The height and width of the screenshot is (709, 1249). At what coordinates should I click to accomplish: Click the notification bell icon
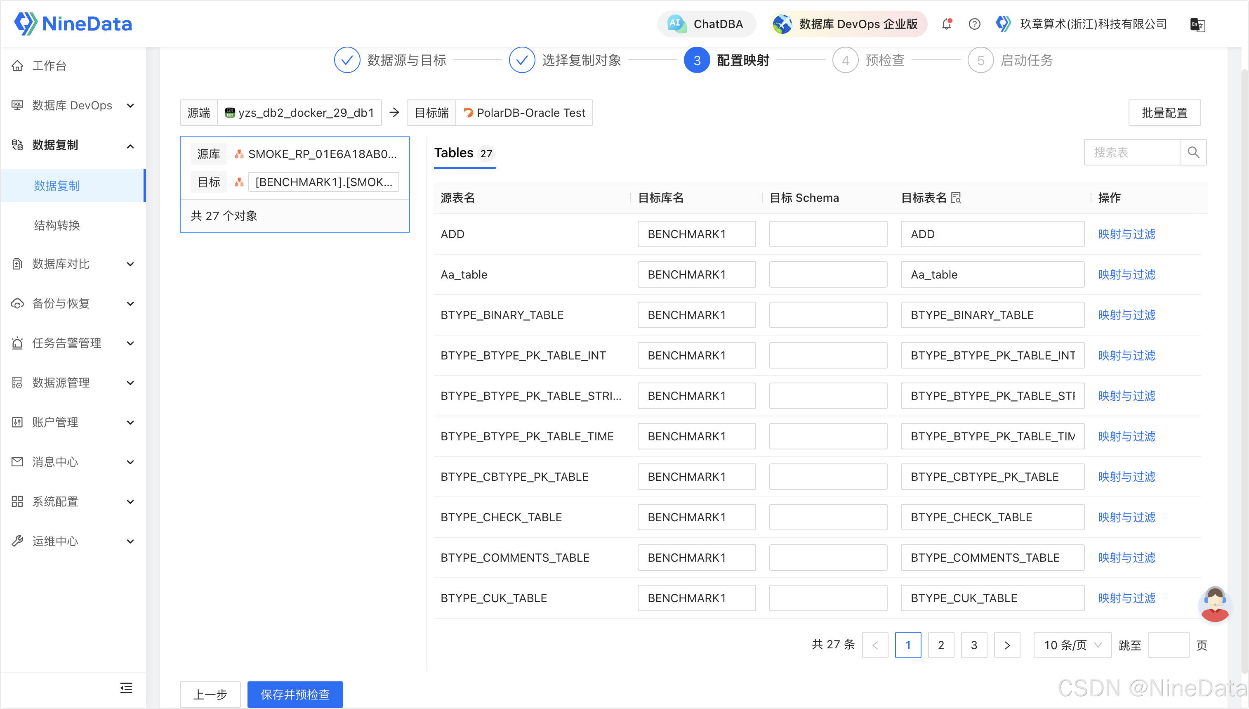click(946, 24)
